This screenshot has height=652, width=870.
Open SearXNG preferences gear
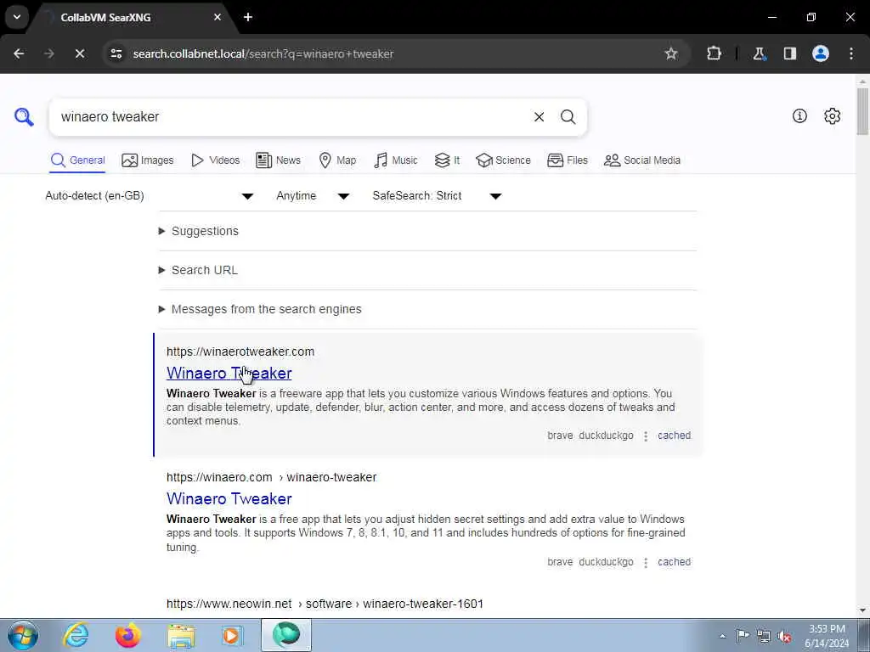(x=833, y=115)
